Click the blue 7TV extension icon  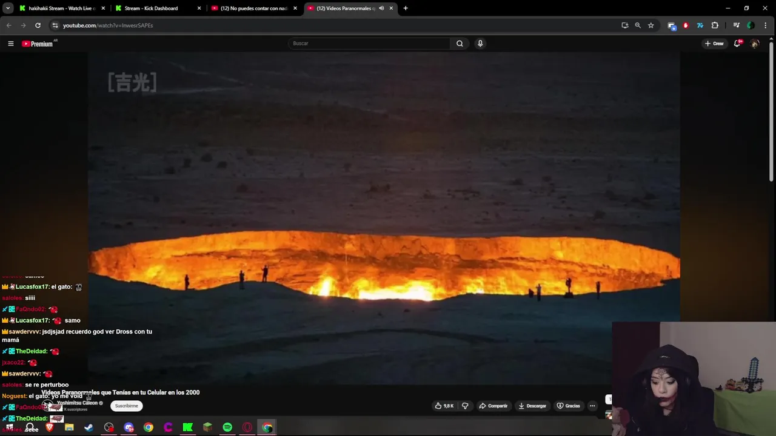click(x=700, y=25)
